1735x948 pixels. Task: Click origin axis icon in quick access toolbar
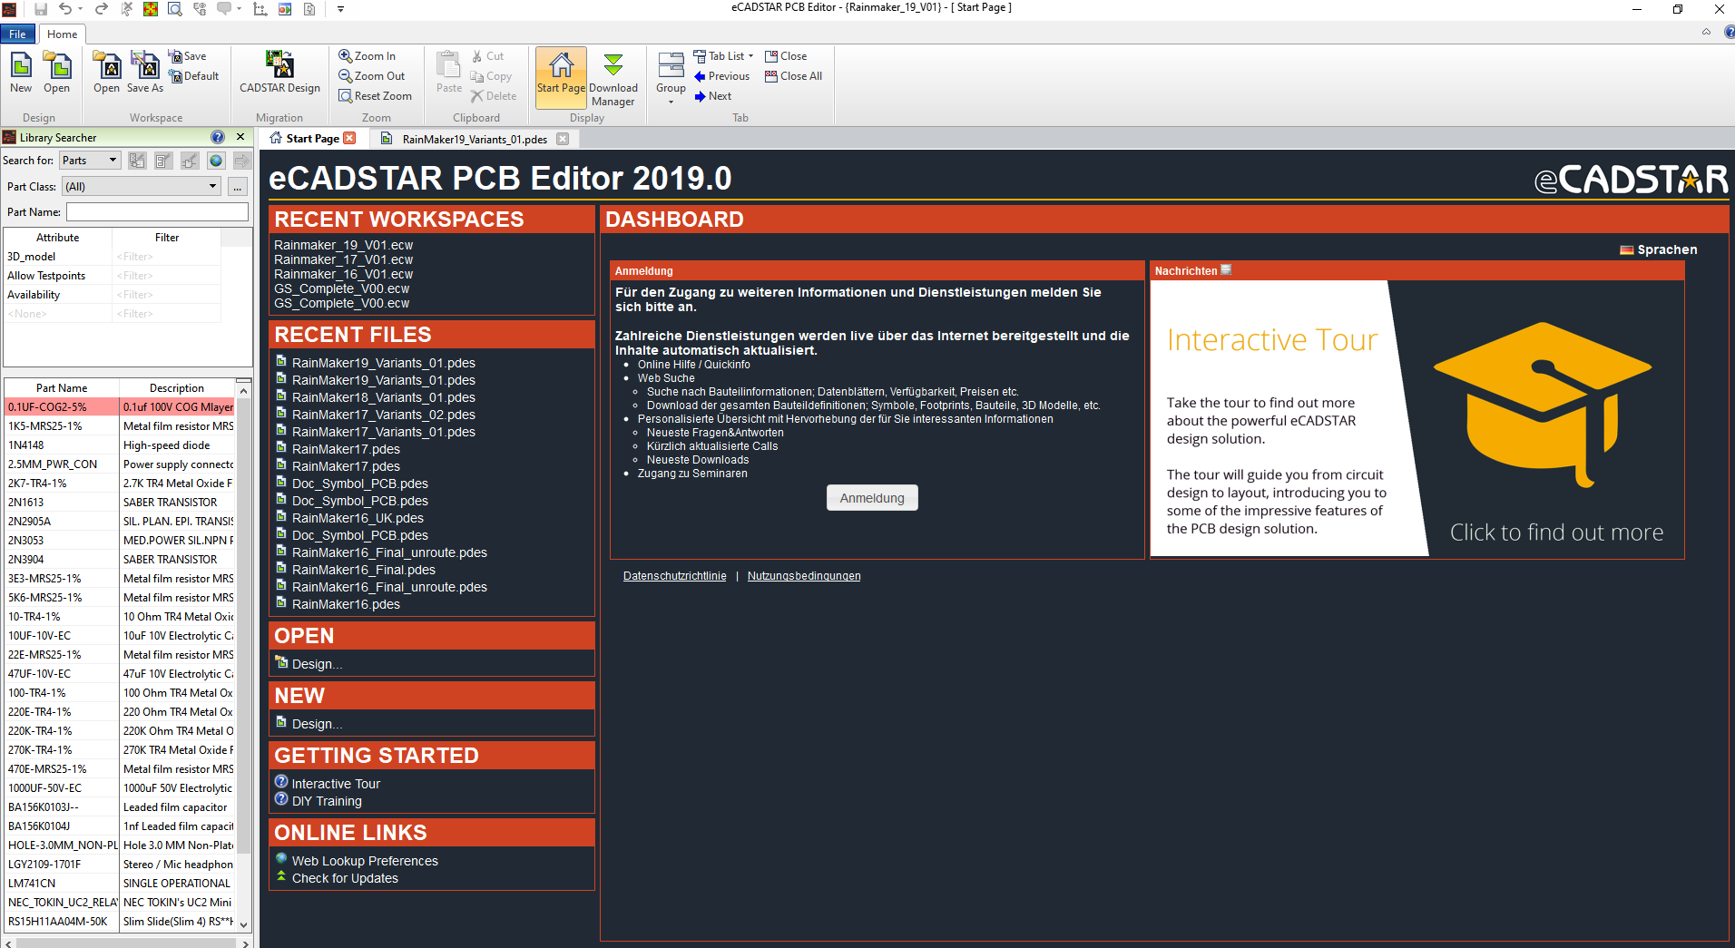click(260, 9)
